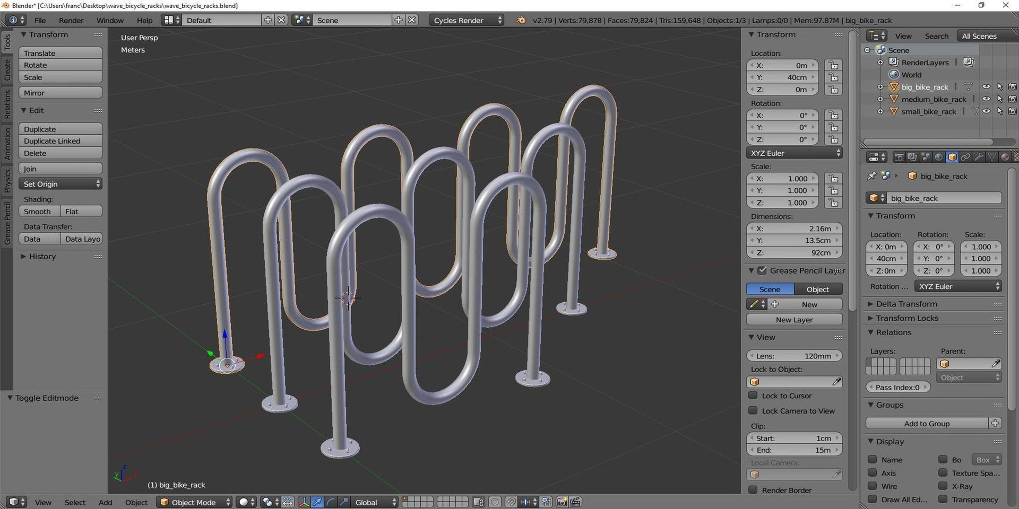Toggle small_bike_rack selectability arrow icon
1019x509 pixels.
click(1000, 111)
